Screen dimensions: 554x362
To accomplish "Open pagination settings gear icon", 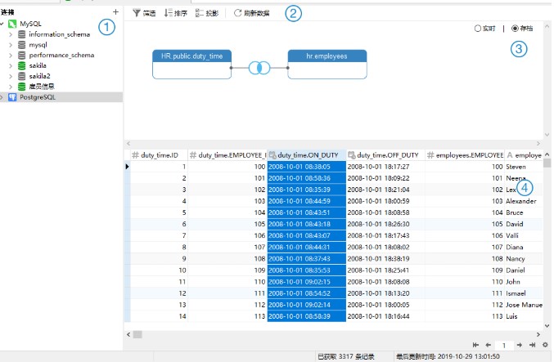I will pos(545,346).
